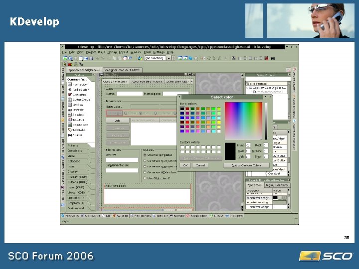Expand CppNewClassDlgBase node in project overview tree
359x269 pixels.
(x=247, y=88)
